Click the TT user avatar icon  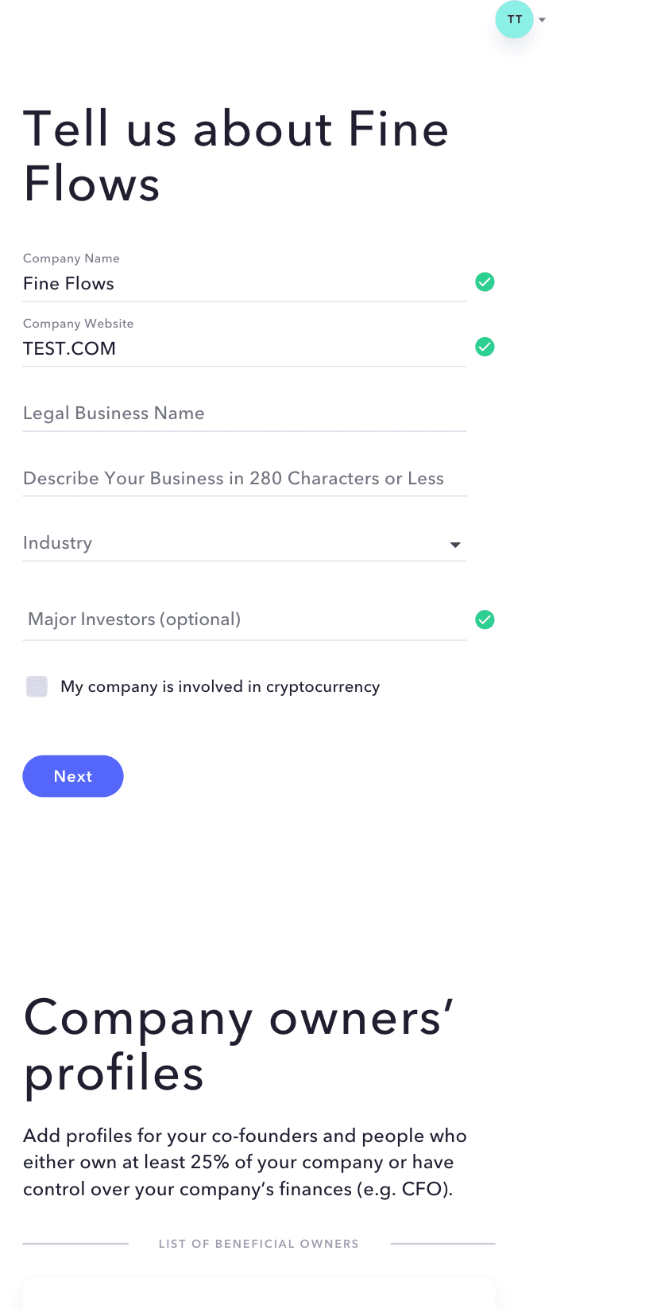[x=514, y=19]
